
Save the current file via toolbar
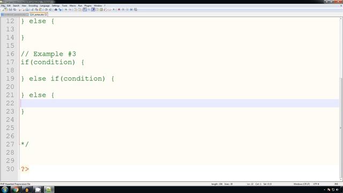click(x=10, y=10)
